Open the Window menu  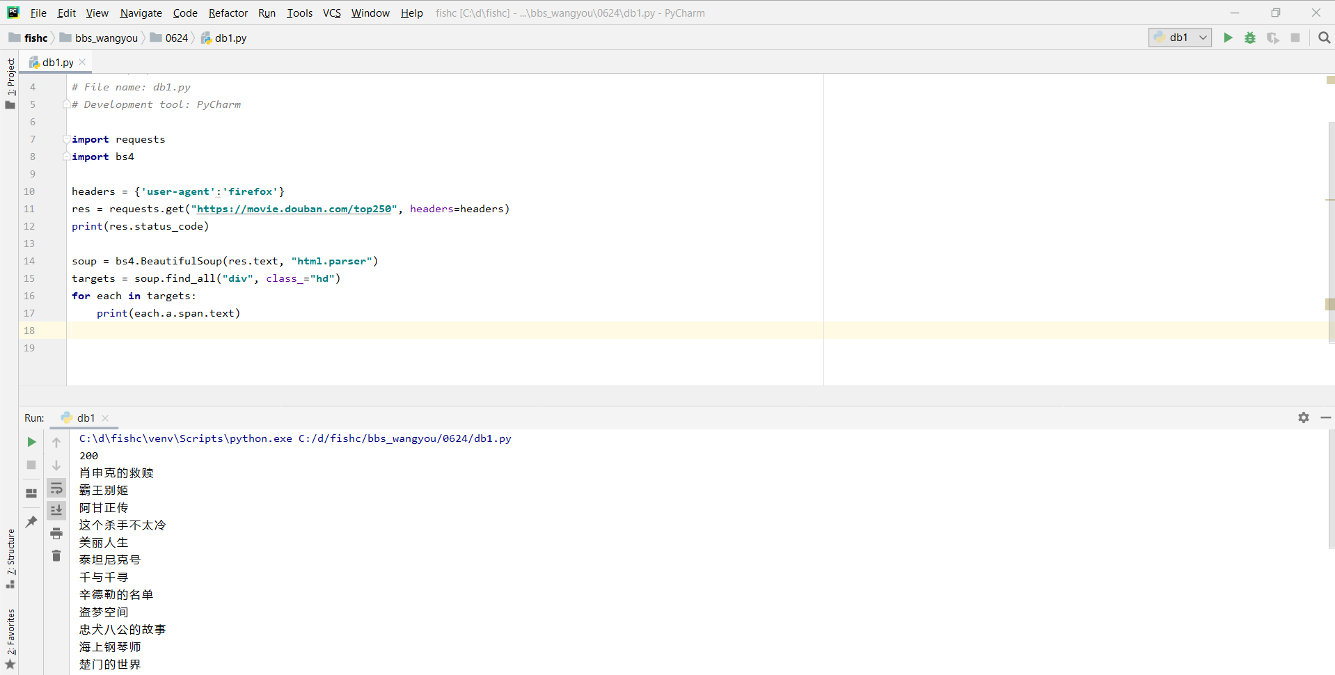tap(370, 13)
